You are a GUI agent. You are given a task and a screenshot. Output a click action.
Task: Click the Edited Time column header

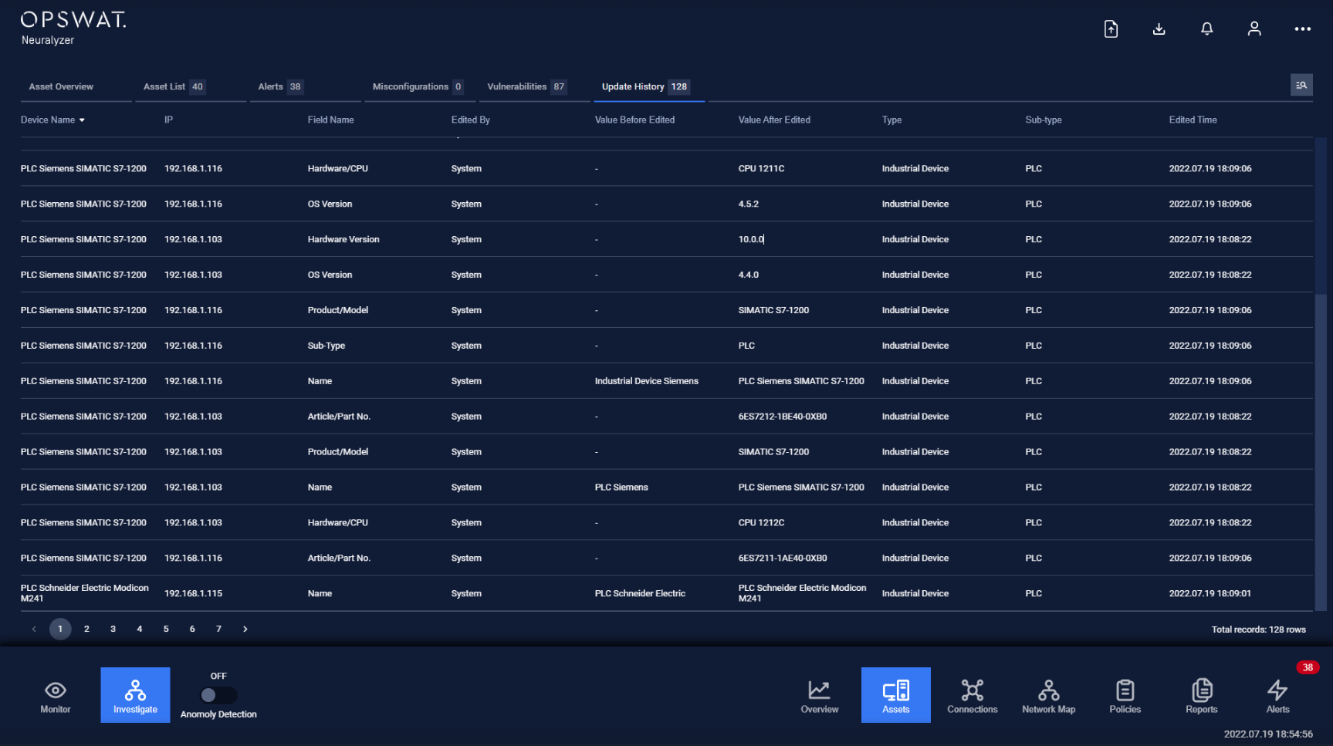pyautogui.click(x=1193, y=120)
